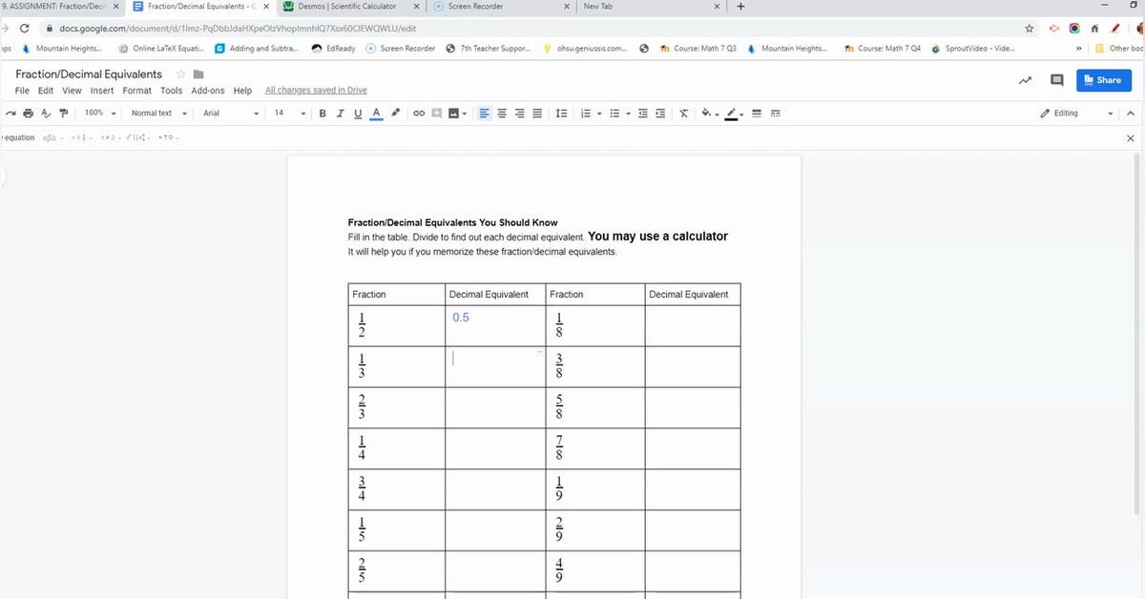Viewport: 1145px width, 599px height.
Task: Click the browser reload icon
Action: click(23, 29)
